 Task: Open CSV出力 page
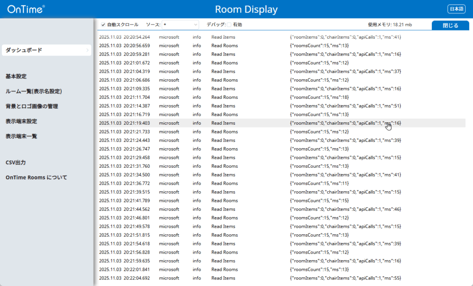click(x=16, y=163)
